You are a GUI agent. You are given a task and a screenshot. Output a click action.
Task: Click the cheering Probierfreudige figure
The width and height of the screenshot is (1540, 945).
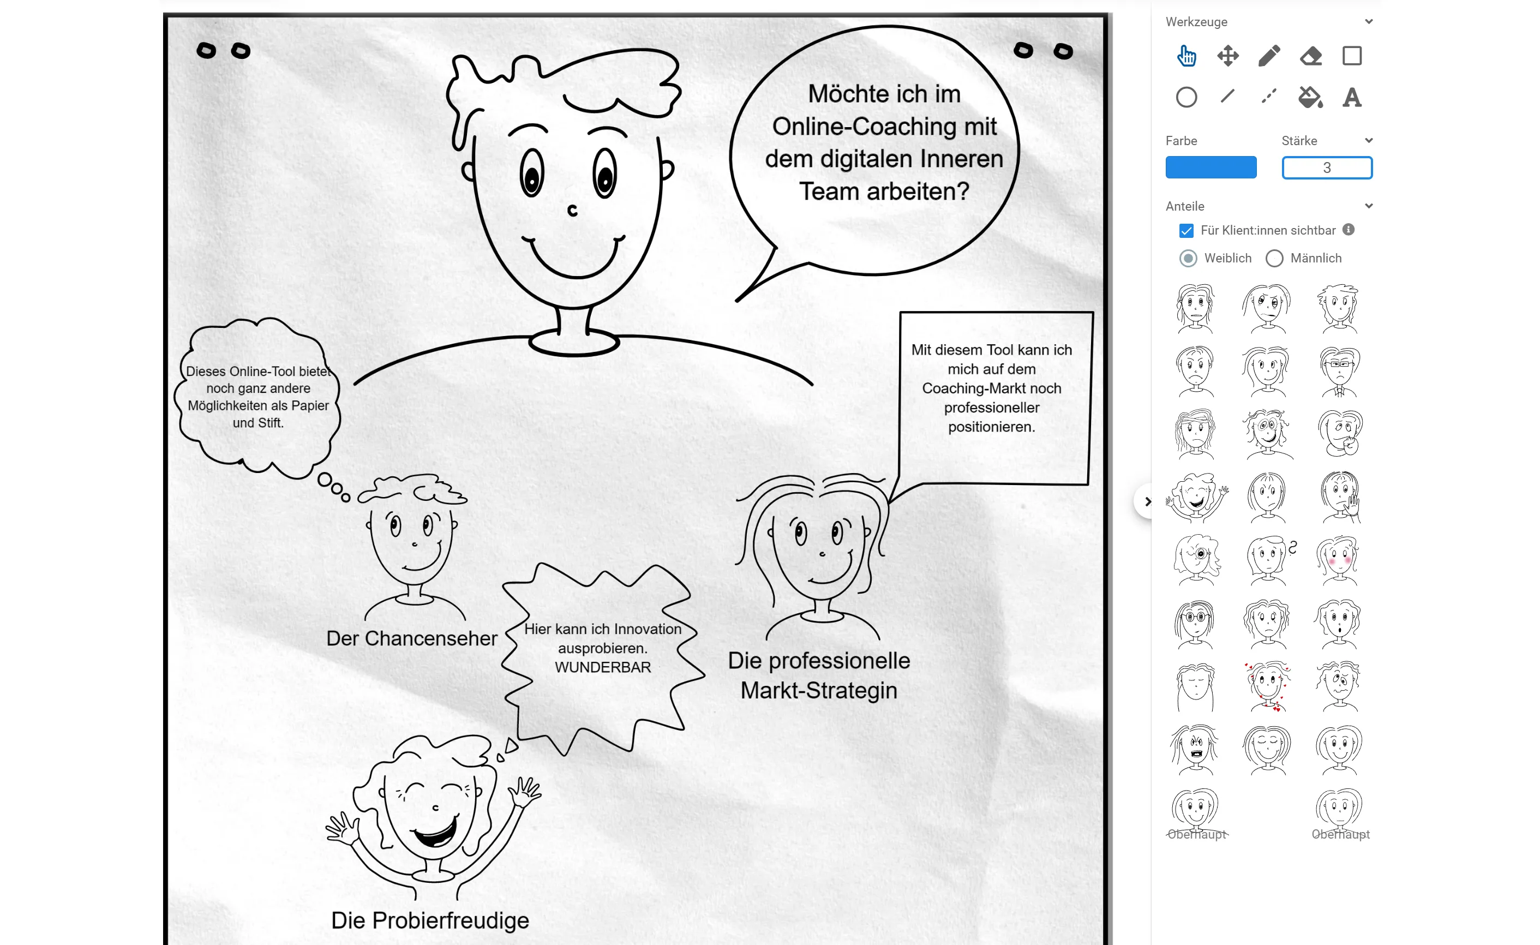click(x=433, y=817)
